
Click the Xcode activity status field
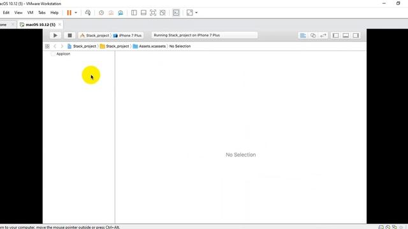coord(205,35)
